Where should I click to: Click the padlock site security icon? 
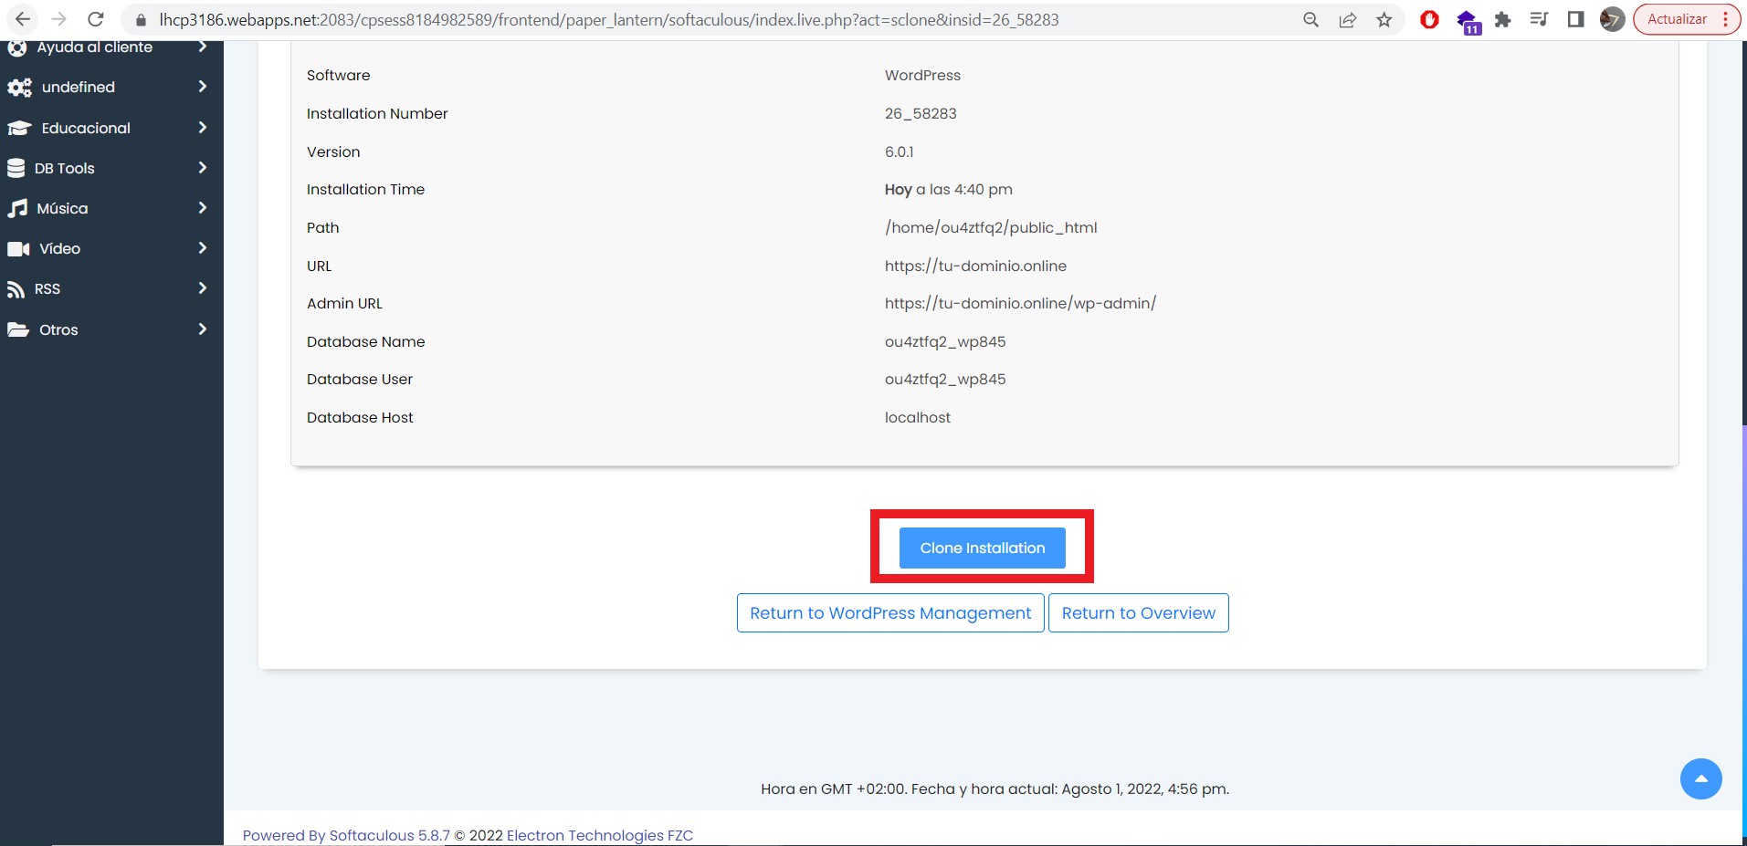(x=141, y=20)
